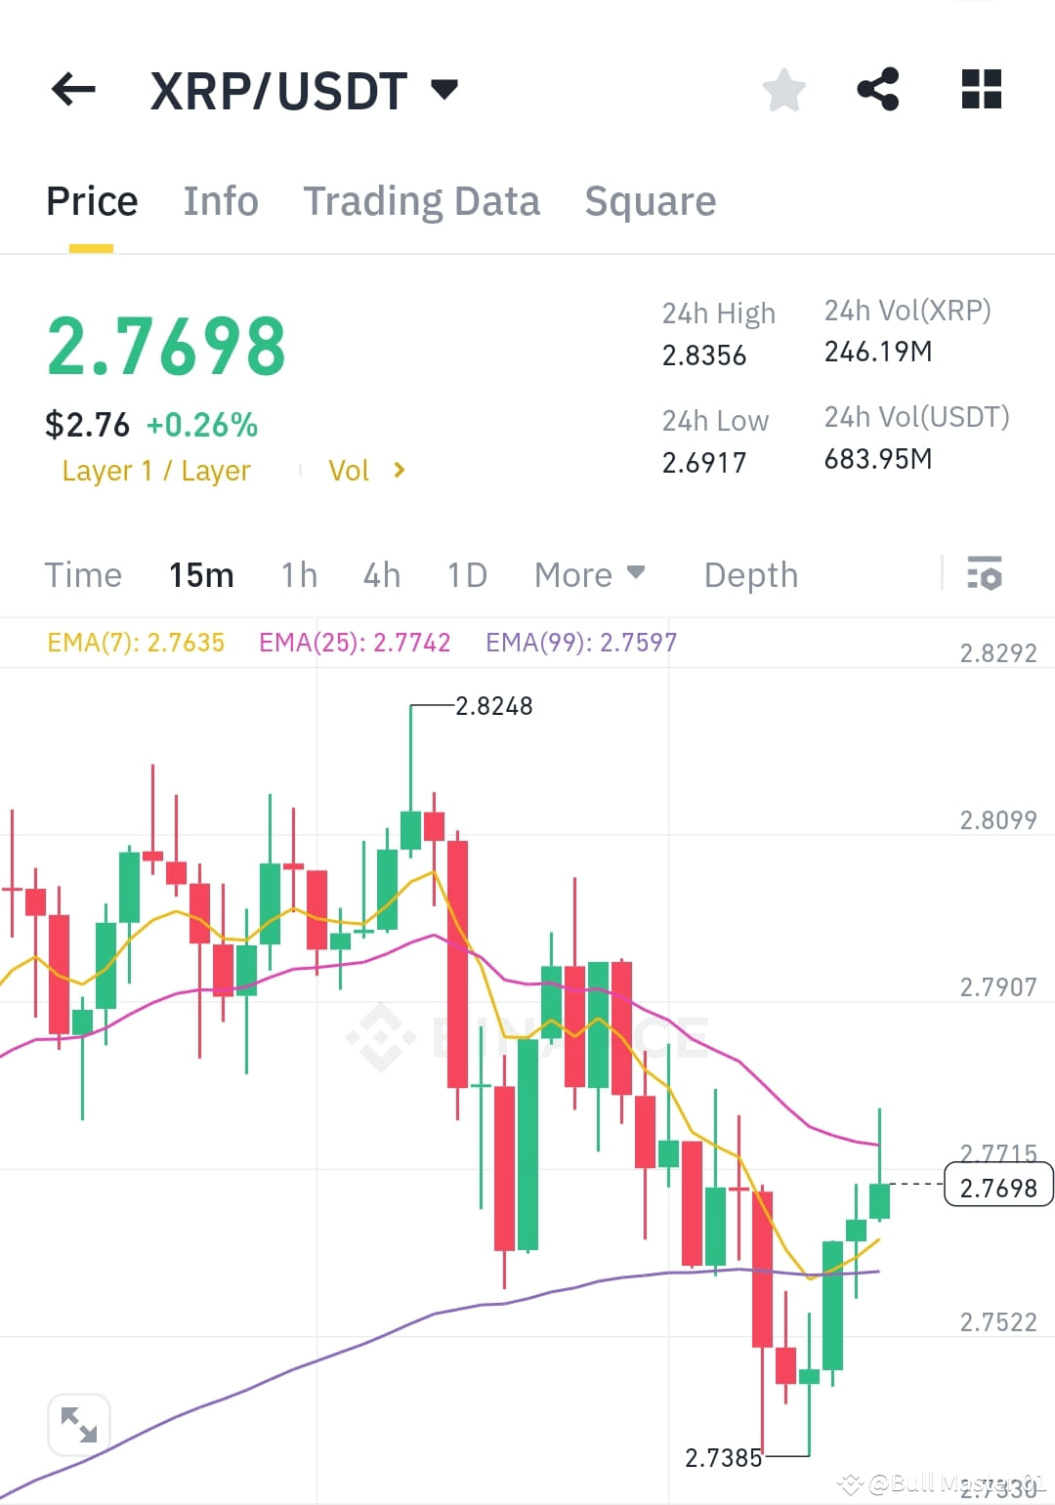The width and height of the screenshot is (1055, 1505).
Task: Select the Info section
Action: (x=220, y=200)
